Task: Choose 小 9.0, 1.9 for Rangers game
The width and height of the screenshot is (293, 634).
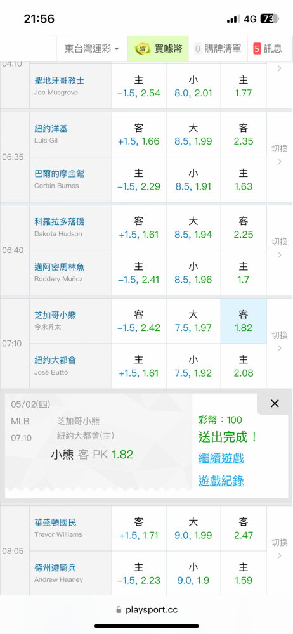Action: (193, 574)
